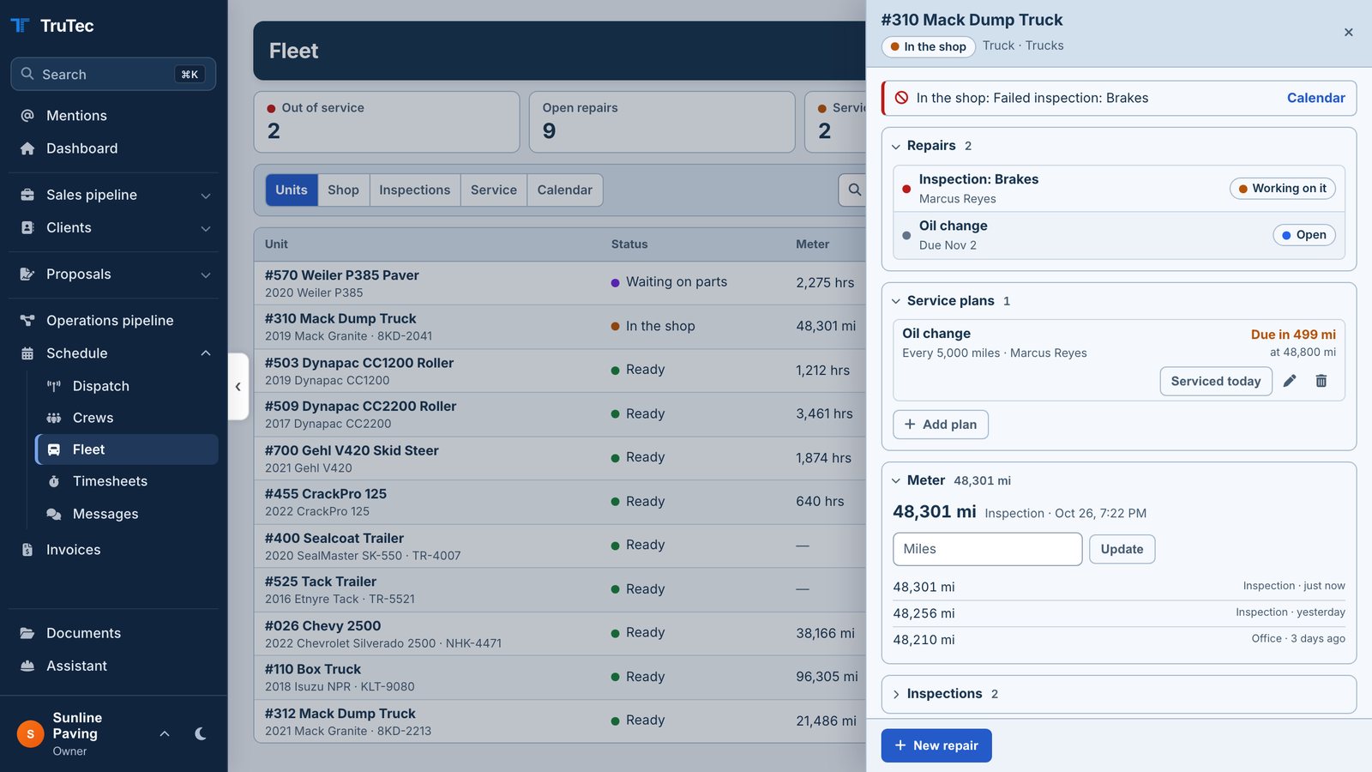
Task: Click the Update meter button
Action: coord(1122,549)
